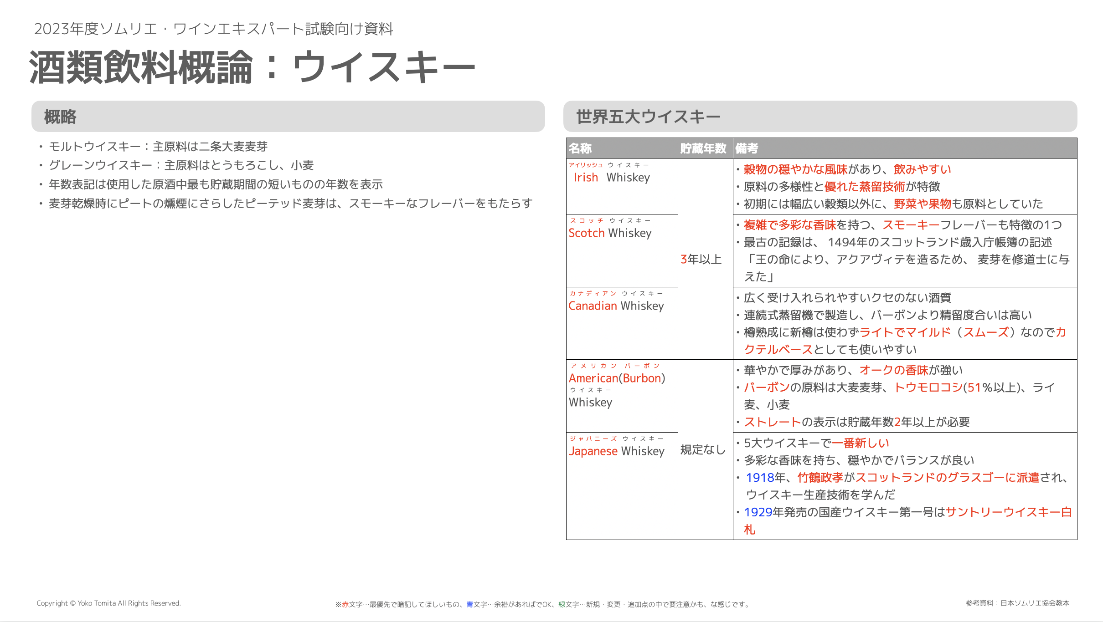The width and height of the screenshot is (1103, 622).
Task: Click line about 1929年発売 サントリーウイスキー白札
Action: [x=907, y=520]
